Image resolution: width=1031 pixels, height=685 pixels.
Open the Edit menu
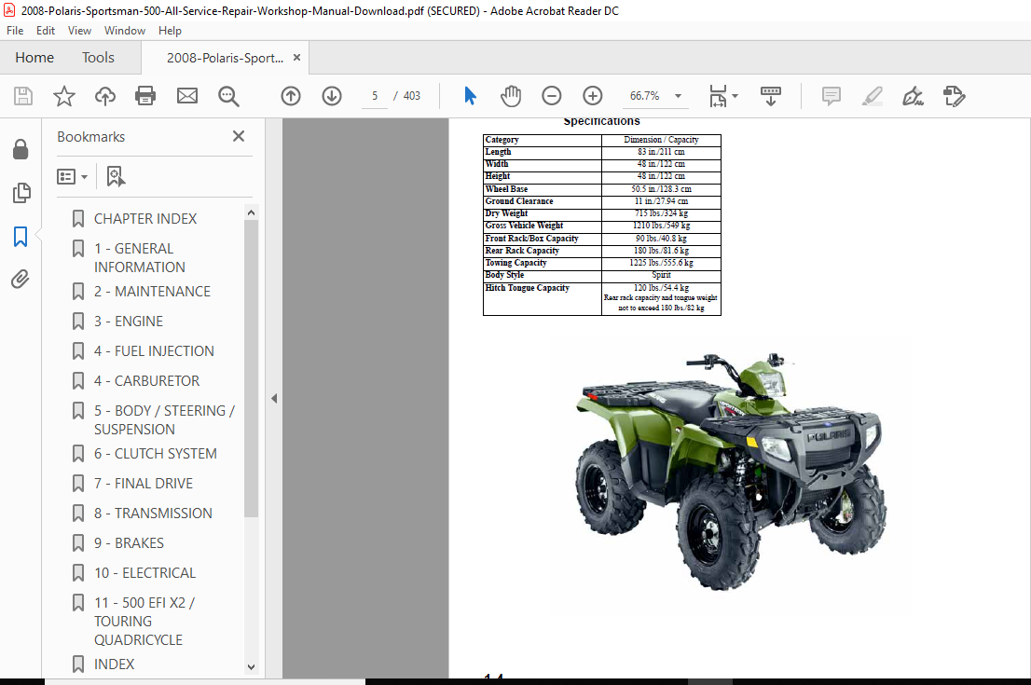click(x=46, y=30)
